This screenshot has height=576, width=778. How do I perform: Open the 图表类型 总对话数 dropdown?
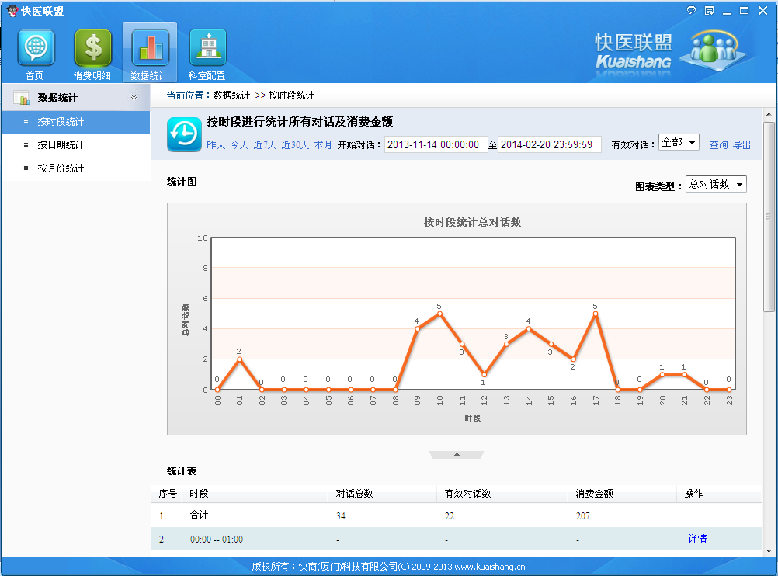coord(716,185)
